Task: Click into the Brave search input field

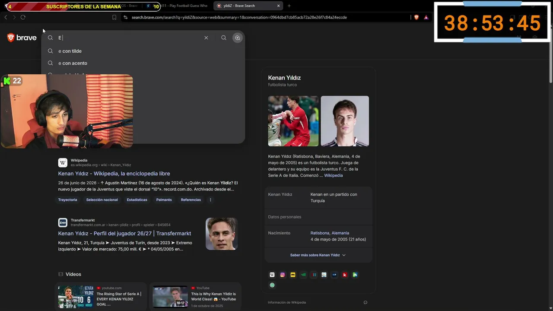Action: click(x=130, y=38)
